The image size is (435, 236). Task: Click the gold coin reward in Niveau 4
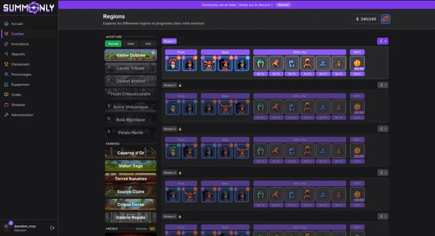tap(358, 194)
